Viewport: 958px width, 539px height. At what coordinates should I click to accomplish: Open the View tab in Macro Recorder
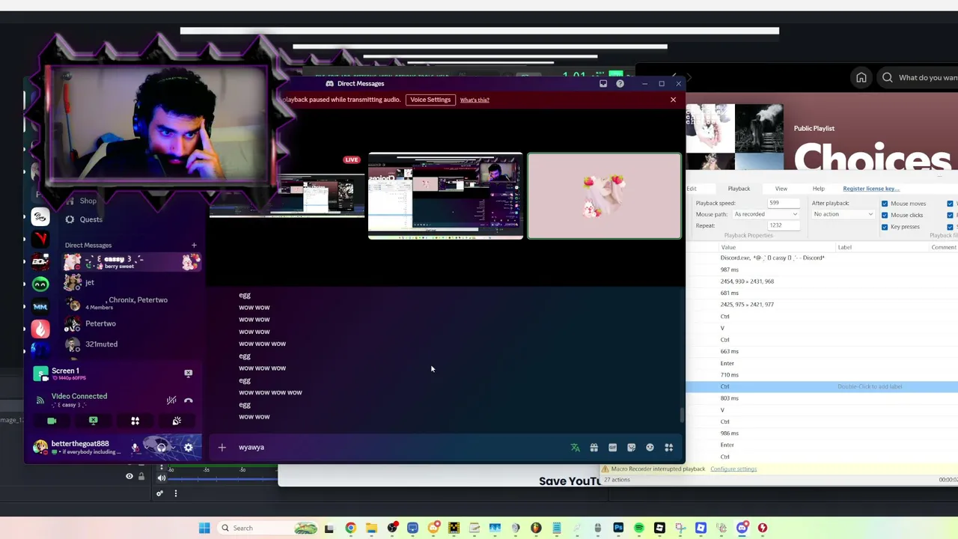(781, 189)
